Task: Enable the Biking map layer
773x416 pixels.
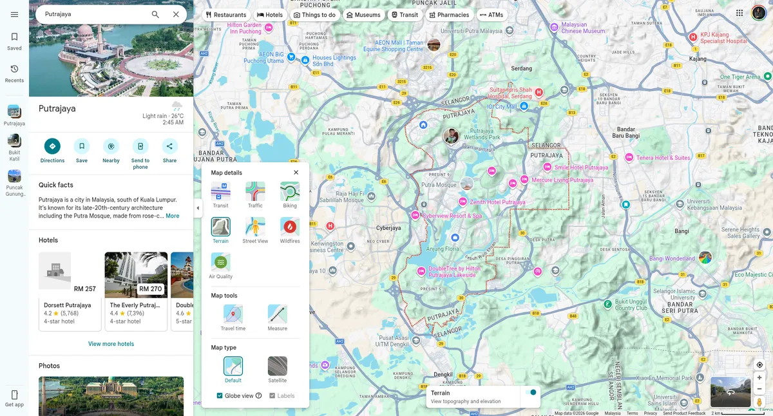Action: [x=290, y=195]
